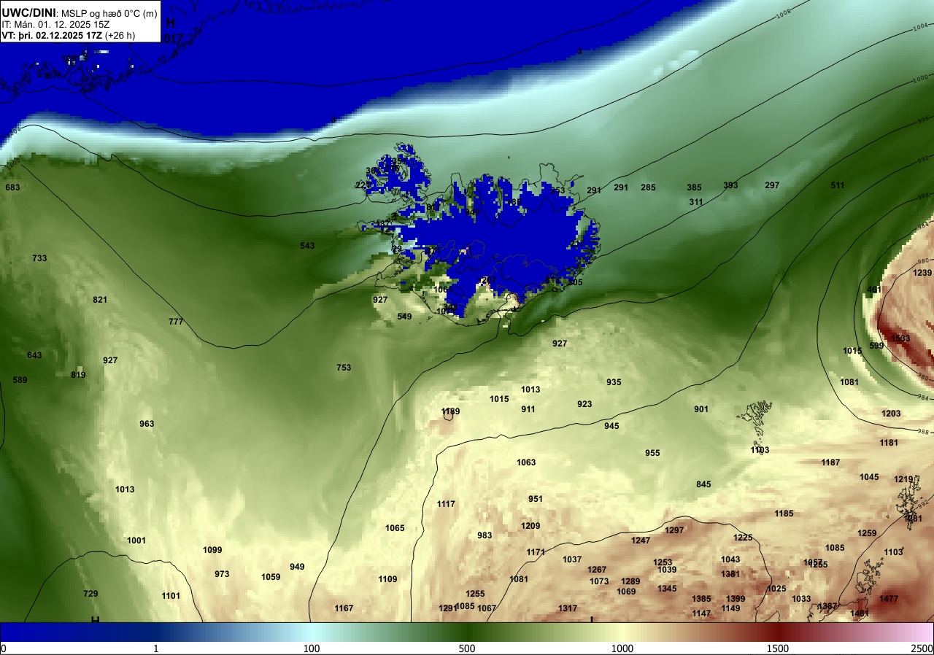Click the map value 973
Viewport: 934px width, 655px height.
222,574
